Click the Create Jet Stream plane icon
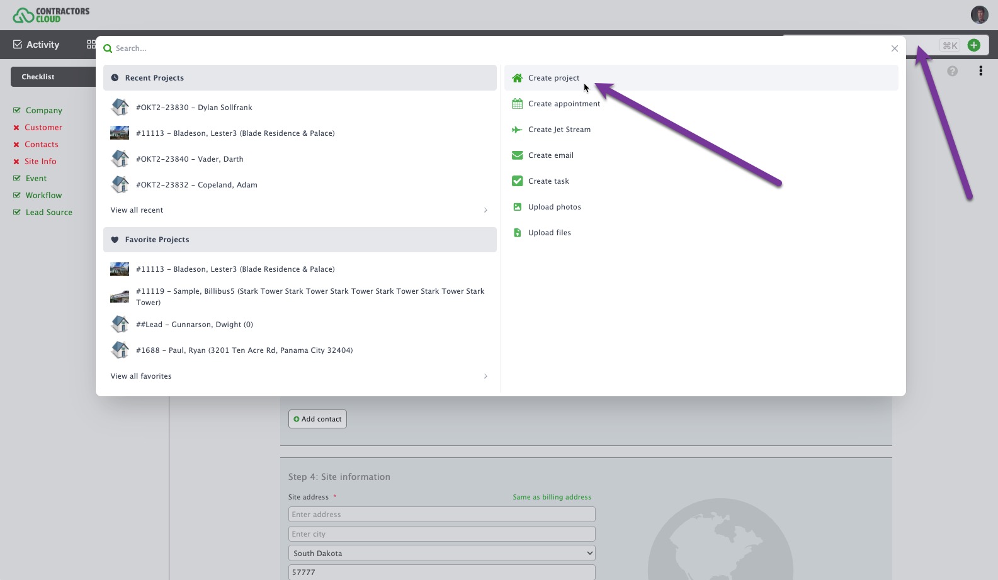 tap(517, 130)
